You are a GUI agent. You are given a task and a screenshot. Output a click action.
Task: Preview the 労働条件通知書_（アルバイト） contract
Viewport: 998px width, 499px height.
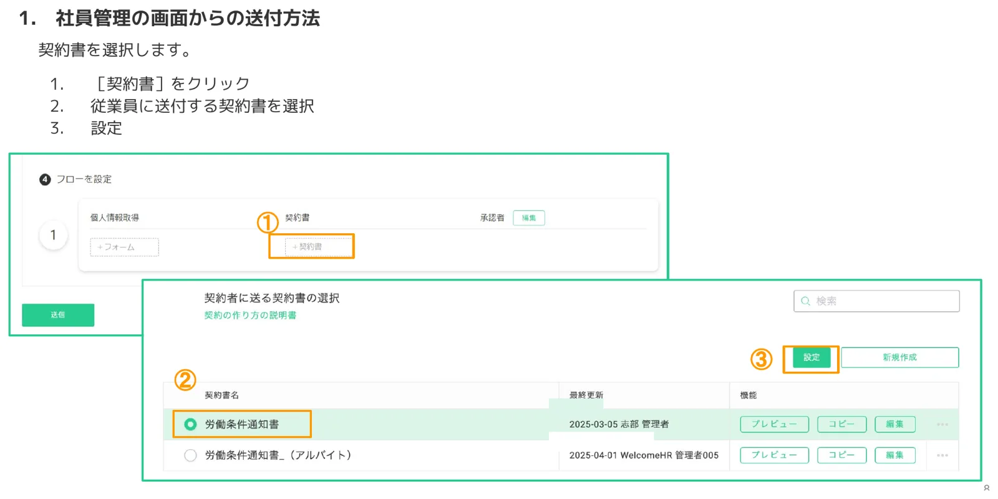774,455
